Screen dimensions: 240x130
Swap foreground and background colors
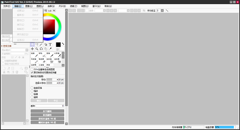click(x=63, y=44)
